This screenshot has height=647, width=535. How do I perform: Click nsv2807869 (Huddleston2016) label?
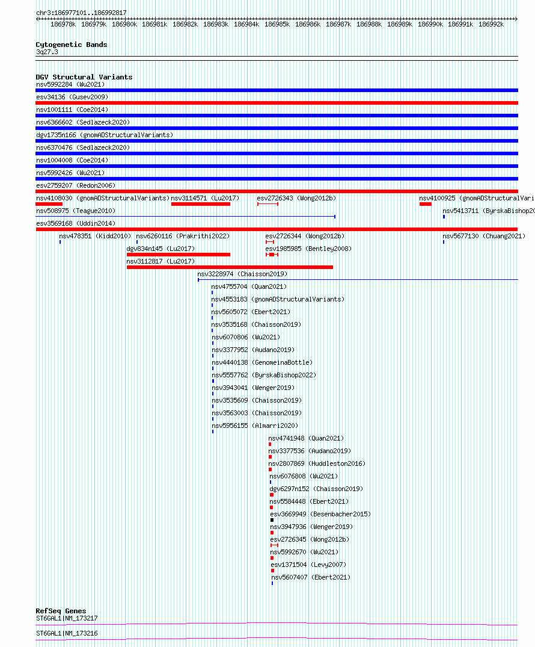tap(317, 464)
